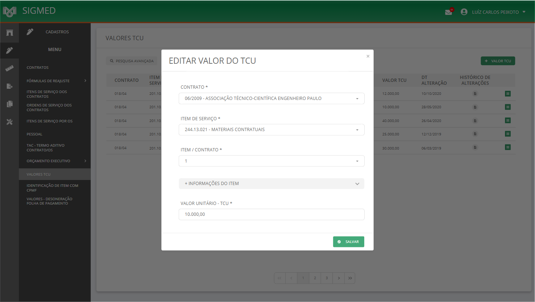Open history icon for the 10.000,00 row
This screenshot has width=535, height=302.
click(475, 107)
